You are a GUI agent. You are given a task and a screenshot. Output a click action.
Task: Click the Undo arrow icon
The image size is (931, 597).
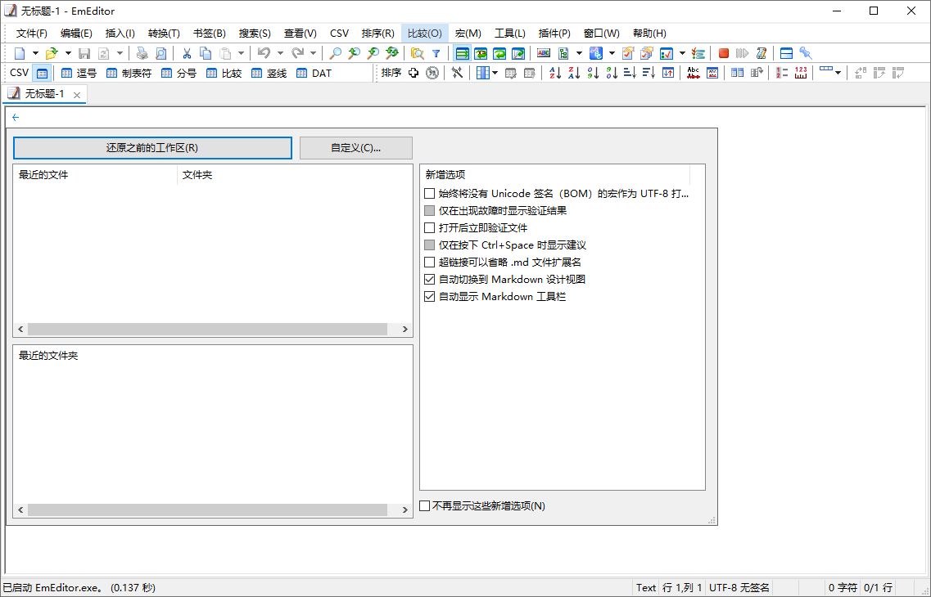pos(263,53)
